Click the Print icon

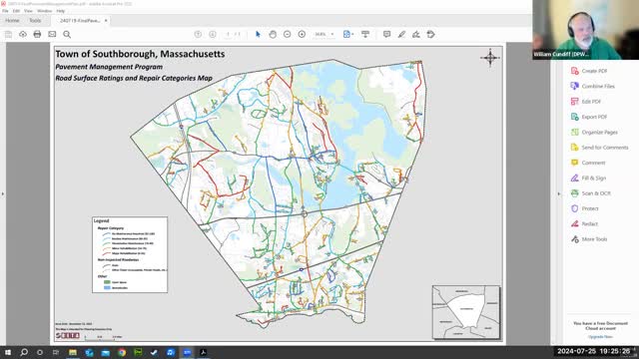(37, 34)
